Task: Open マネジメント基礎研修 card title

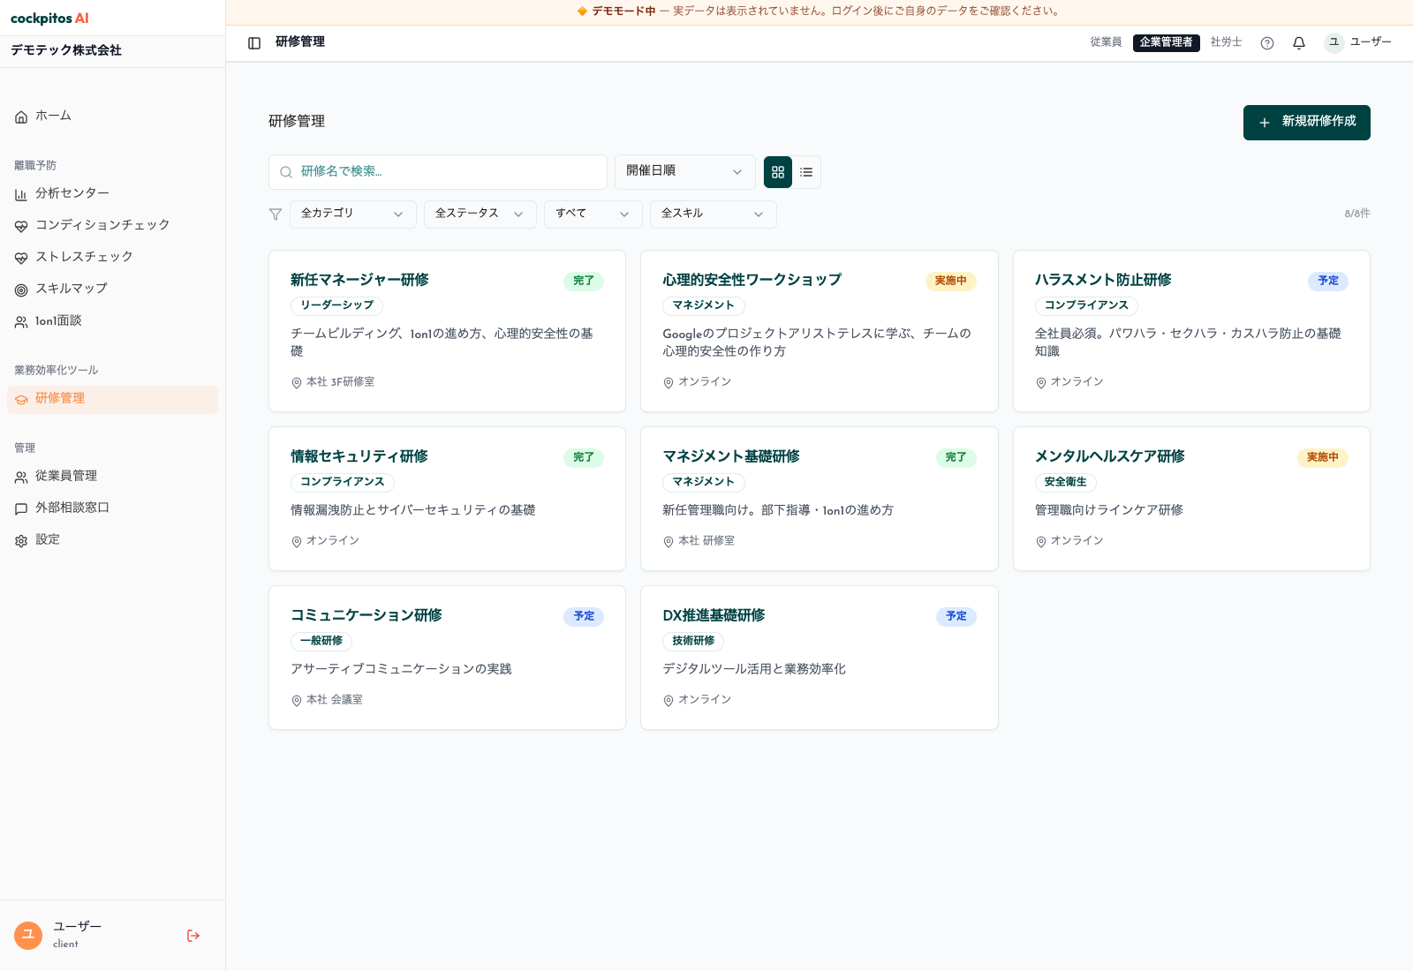Action: pos(731,456)
